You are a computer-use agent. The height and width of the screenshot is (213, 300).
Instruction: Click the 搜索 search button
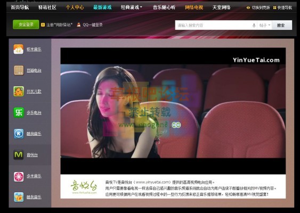pyautogui.click(x=282, y=25)
